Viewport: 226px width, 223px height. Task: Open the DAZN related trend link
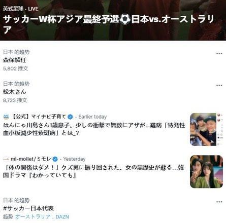pyautogui.click(x=62, y=217)
